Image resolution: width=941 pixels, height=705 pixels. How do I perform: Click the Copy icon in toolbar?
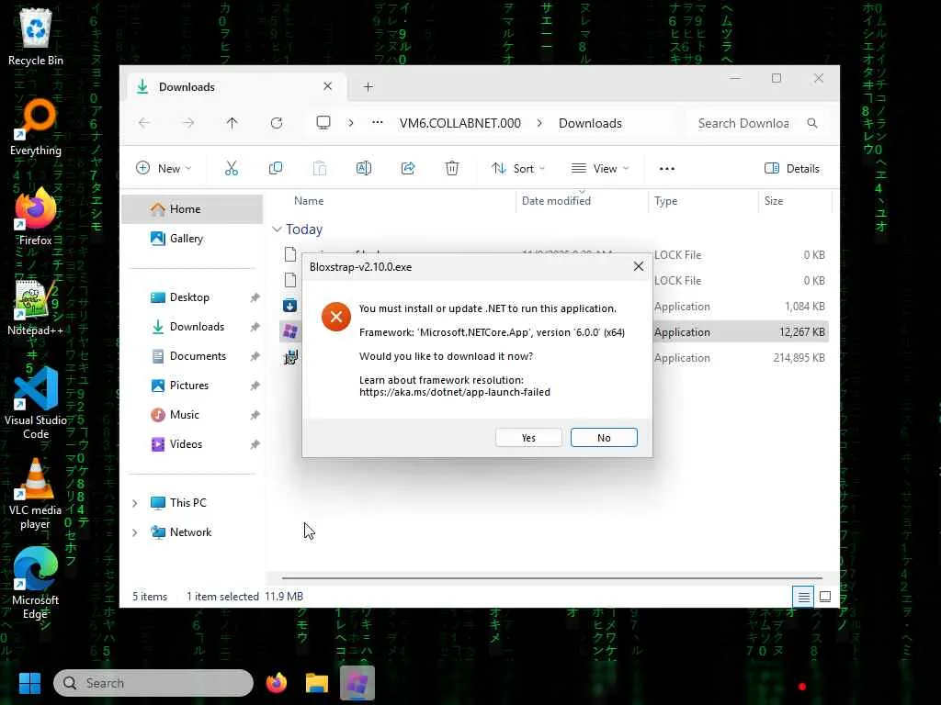tap(276, 169)
